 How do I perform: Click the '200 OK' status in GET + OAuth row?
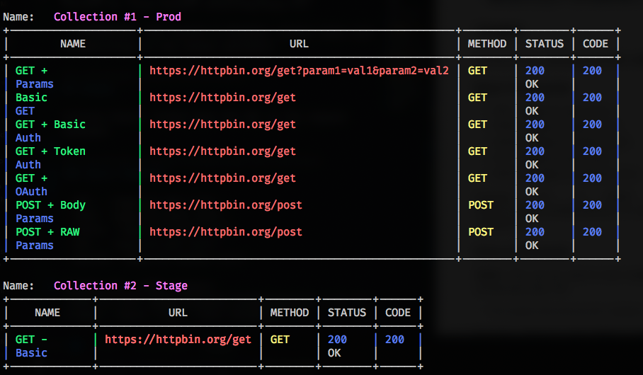point(535,185)
